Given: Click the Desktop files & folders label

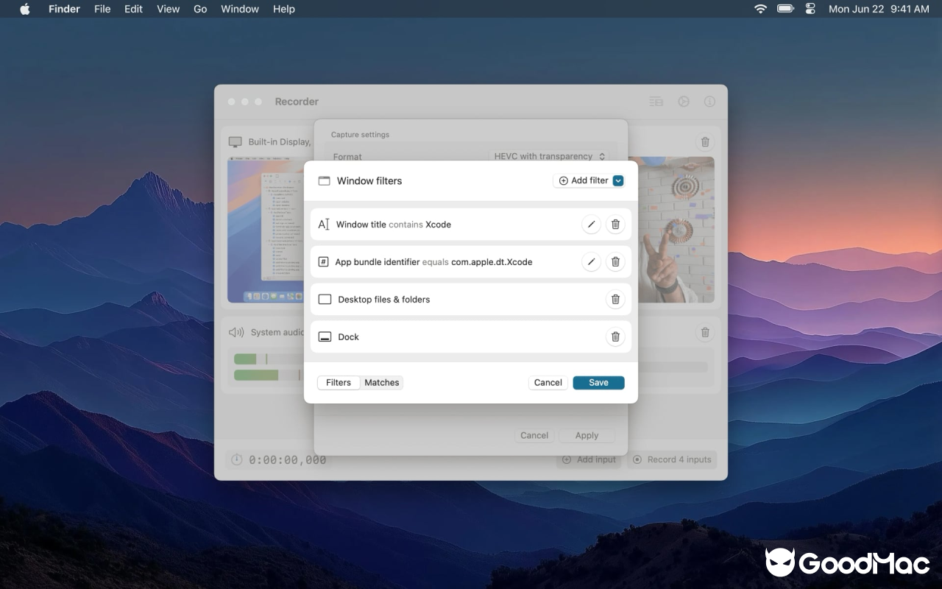Looking at the screenshot, I should click(384, 300).
